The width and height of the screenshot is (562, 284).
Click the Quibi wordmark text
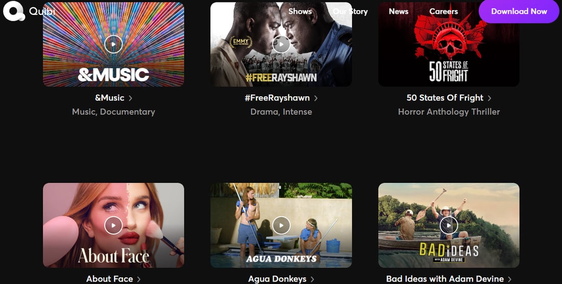tap(42, 11)
